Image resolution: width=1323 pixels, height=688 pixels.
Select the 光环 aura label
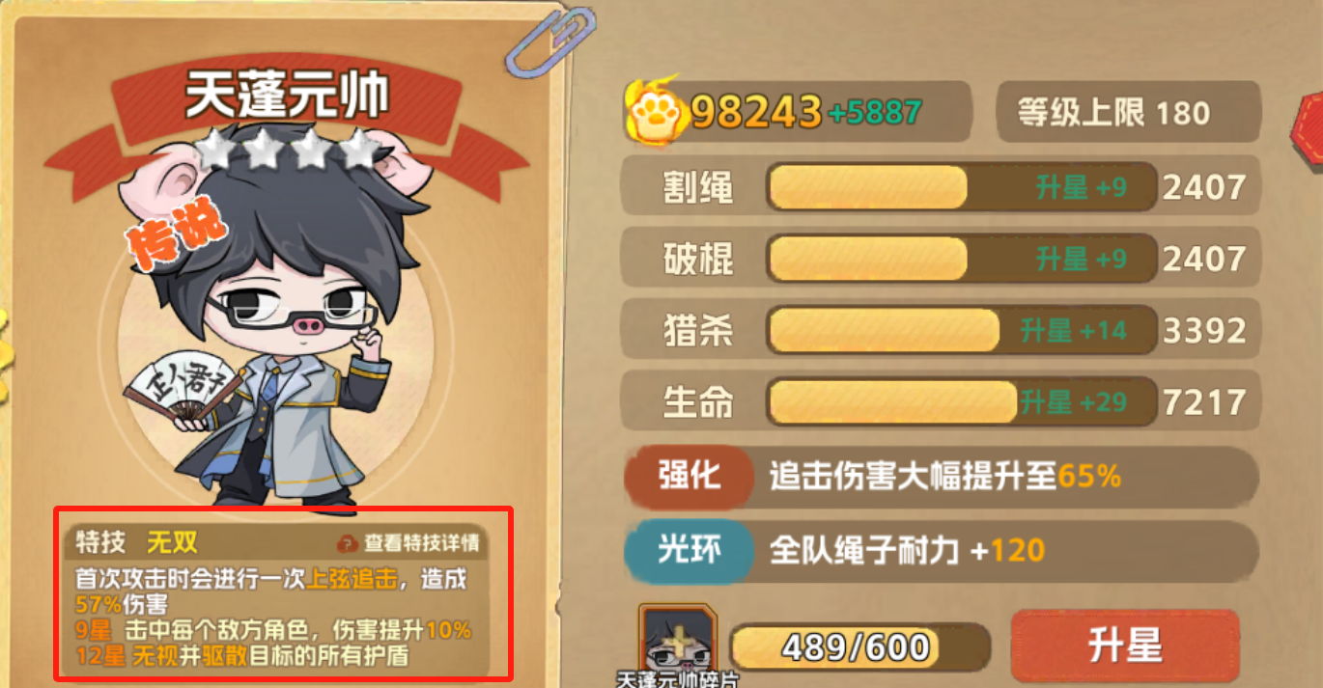point(689,550)
